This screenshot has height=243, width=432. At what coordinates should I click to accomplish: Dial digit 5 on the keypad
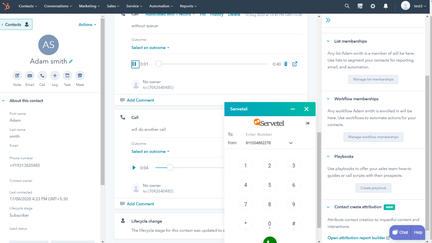(x=269, y=185)
